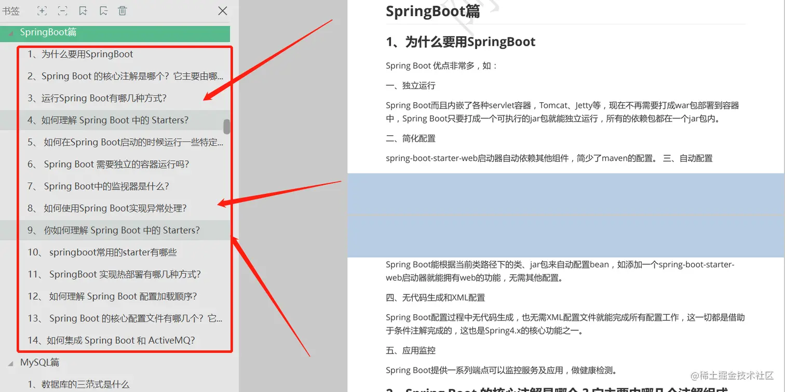Collapse the SpringBoot篇 bookmark group
The width and height of the screenshot is (785, 392).
(11, 33)
